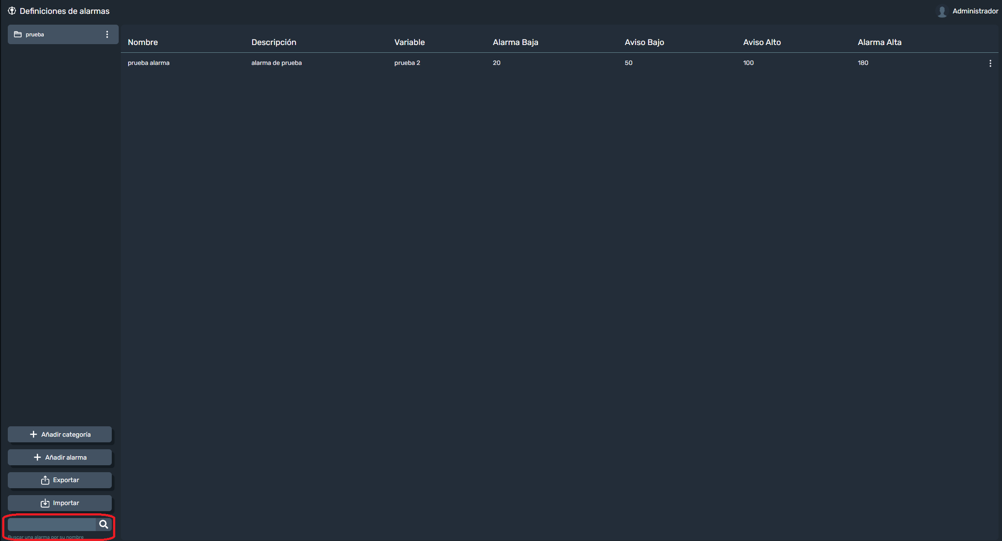This screenshot has width=1002, height=541.
Task: Click the 'Definiciones de alarmas' title
Action: [65, 11]
